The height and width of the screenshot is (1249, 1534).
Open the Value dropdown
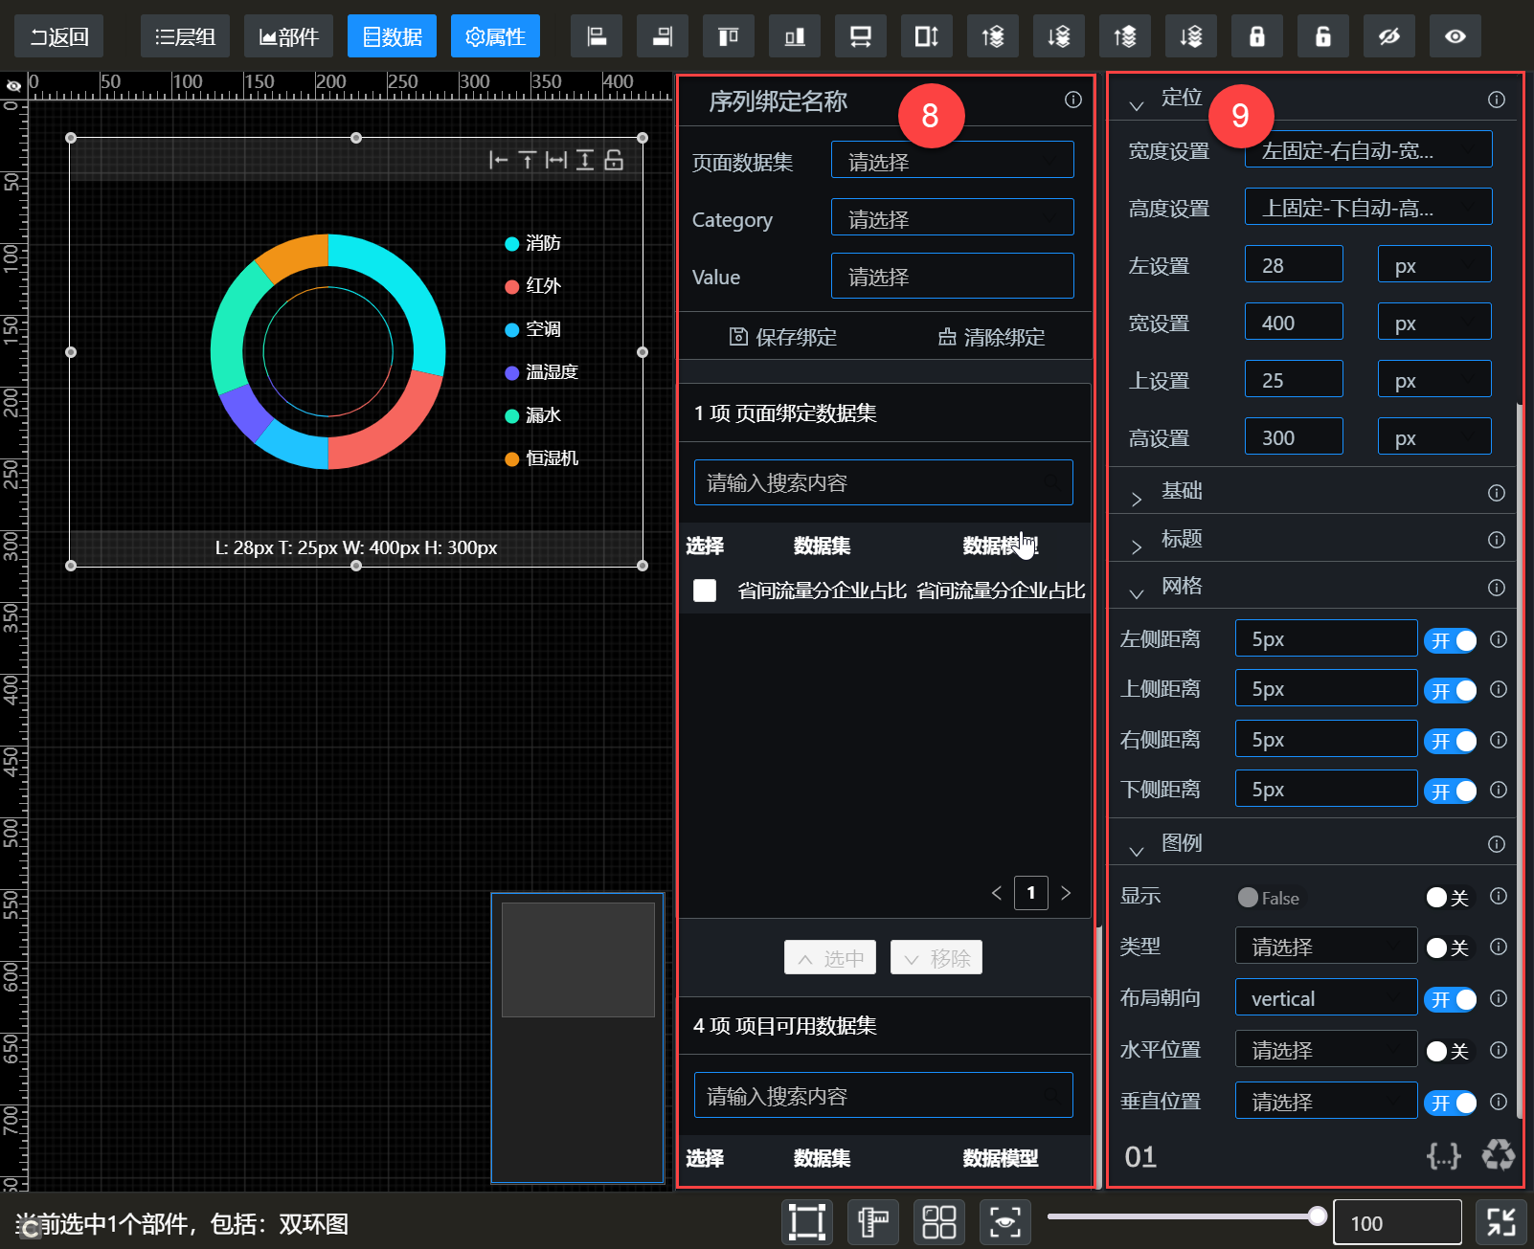(x=953, y=276)
